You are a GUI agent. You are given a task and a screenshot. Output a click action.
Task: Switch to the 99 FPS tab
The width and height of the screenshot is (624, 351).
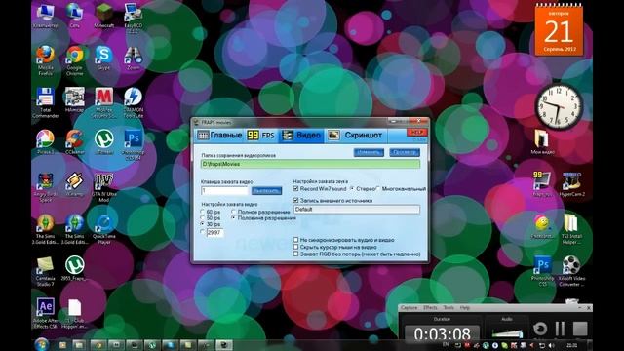click(261, 136)
